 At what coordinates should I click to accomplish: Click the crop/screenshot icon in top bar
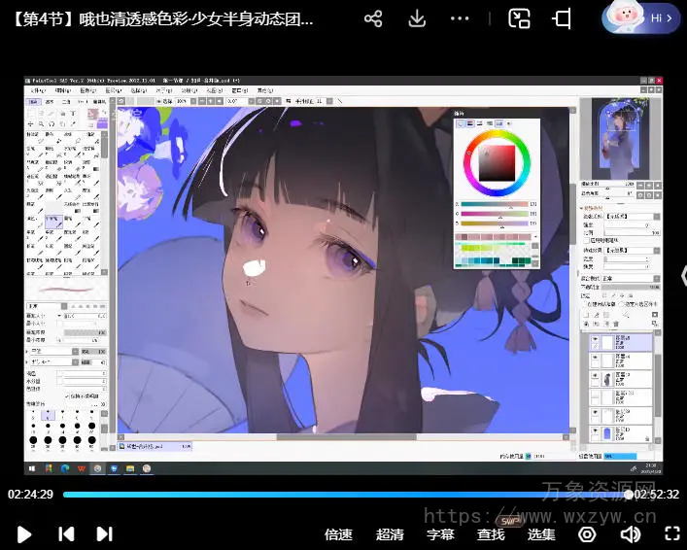(x=562, y=18)
